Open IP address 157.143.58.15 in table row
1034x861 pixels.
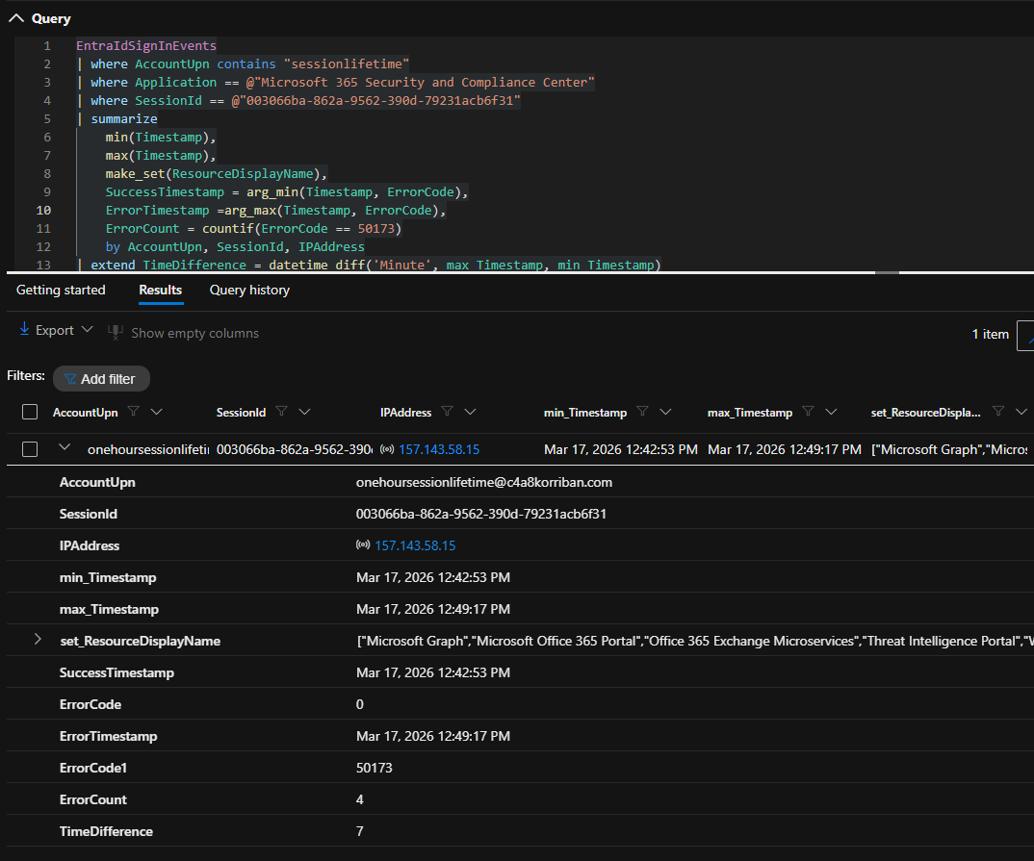pos(439,449)
